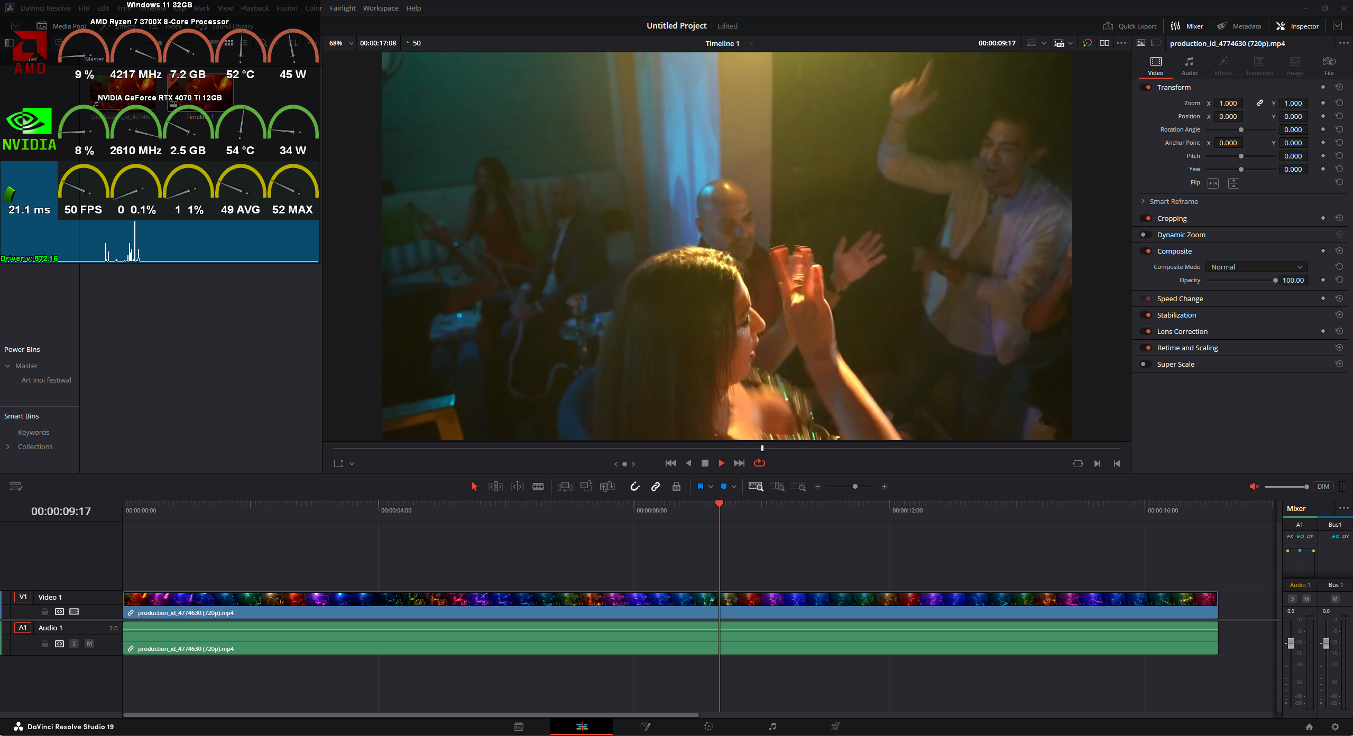Open the Fairlight page music note icon
The width and height of the screenshot is (1353, 736).
pos(772,726)
